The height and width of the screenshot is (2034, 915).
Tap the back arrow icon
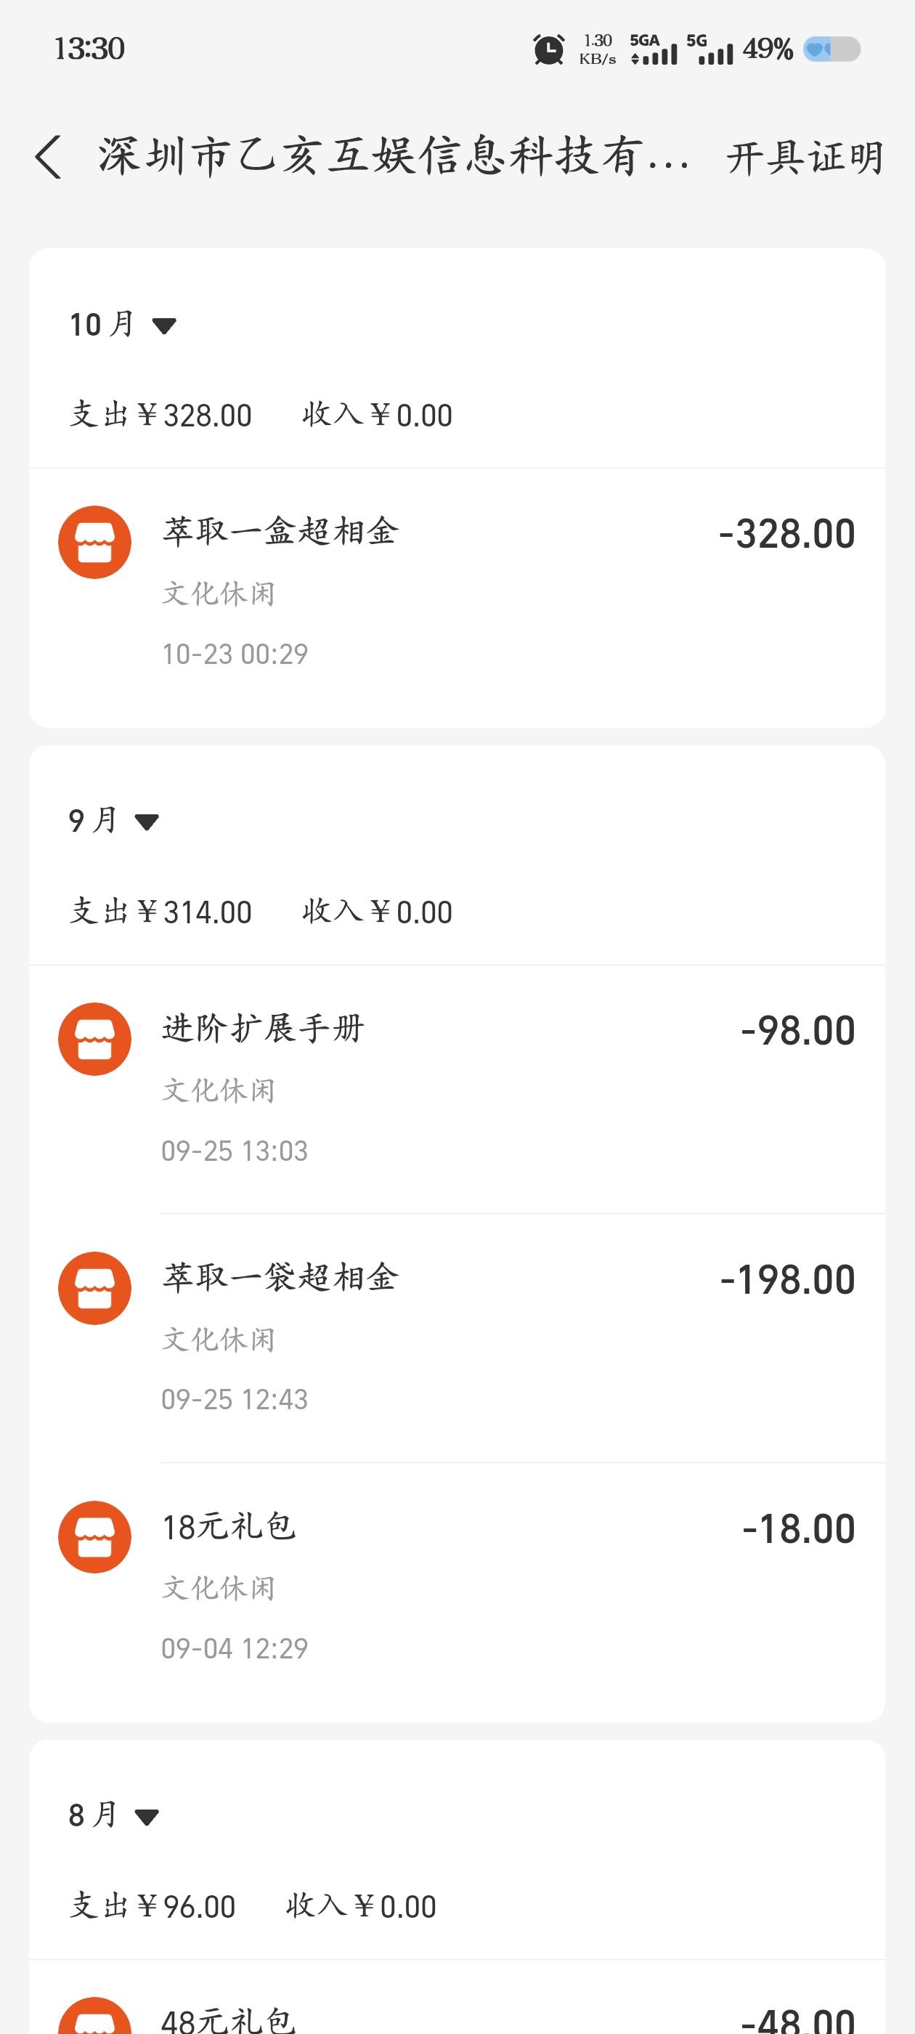[48, 156]
